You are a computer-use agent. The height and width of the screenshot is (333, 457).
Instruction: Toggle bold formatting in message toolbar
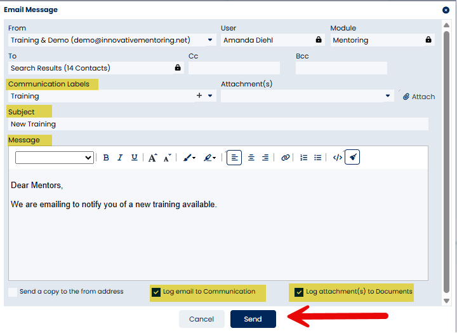[x=106, y=158]
